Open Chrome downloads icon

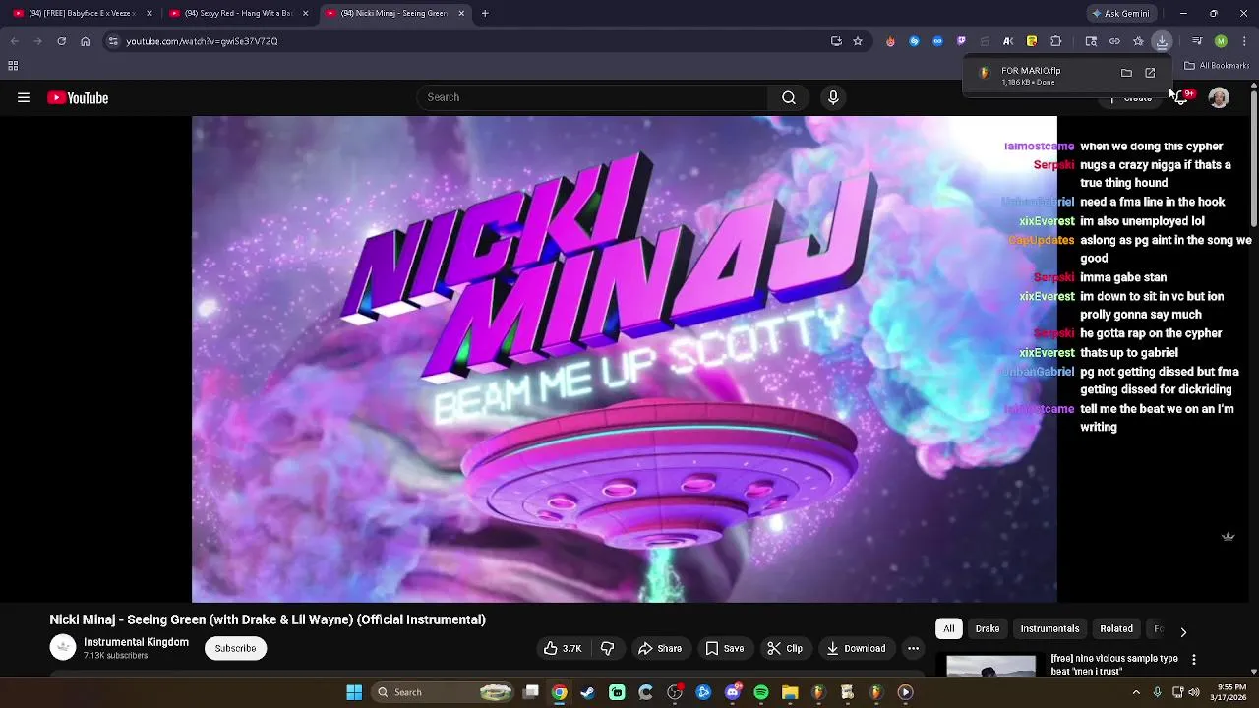point(1162,41)
